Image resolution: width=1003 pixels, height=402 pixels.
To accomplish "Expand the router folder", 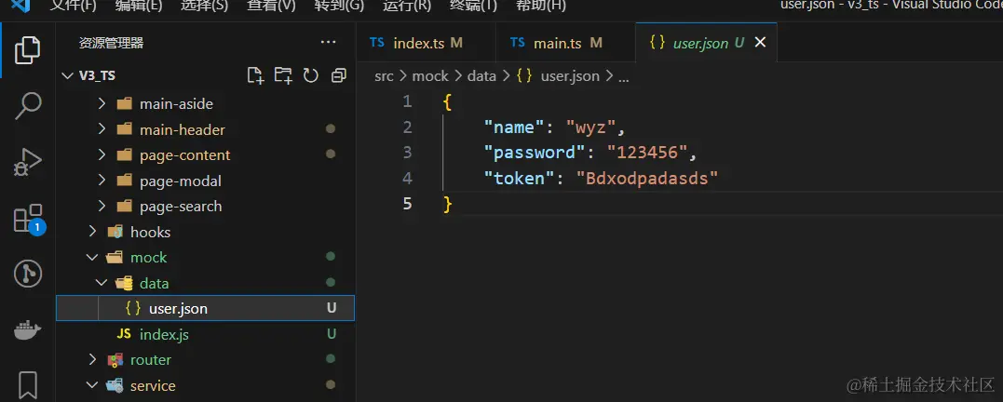I will click(150, 360).
